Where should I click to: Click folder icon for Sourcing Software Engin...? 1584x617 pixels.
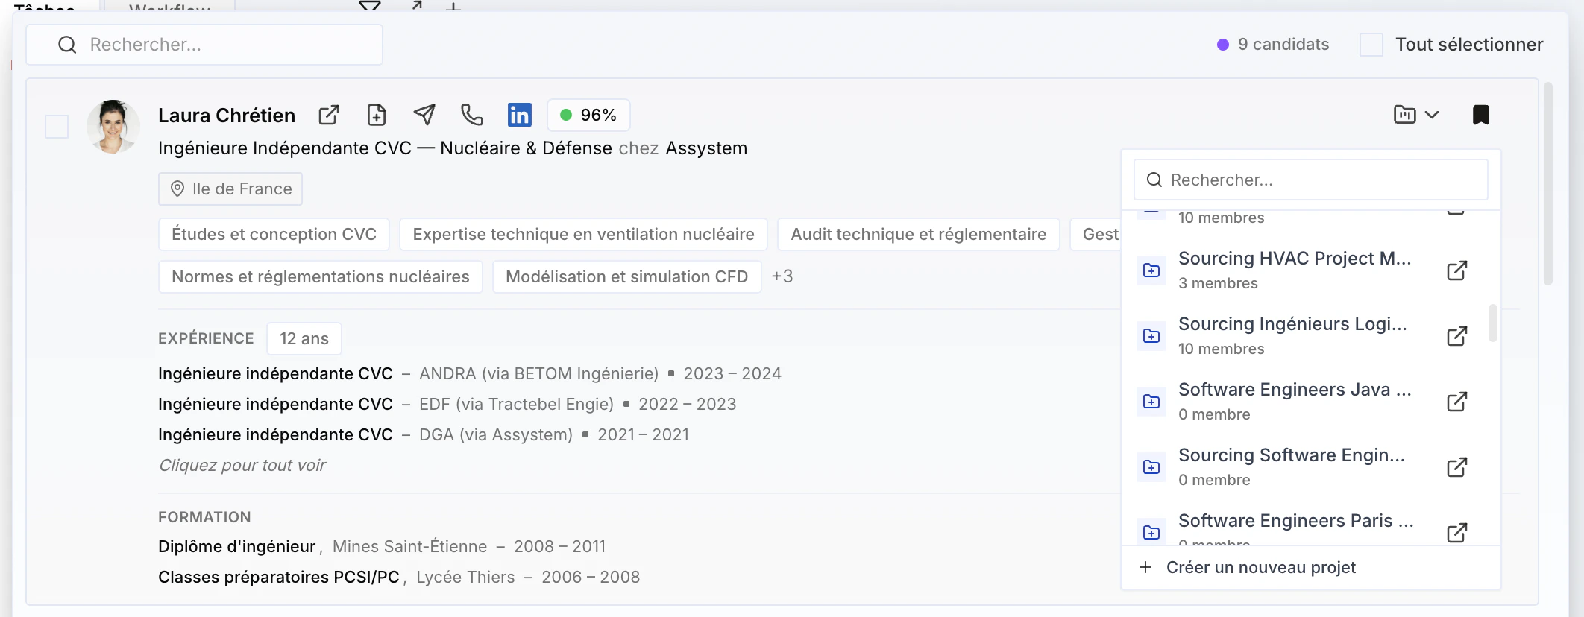pos(1151,467)
